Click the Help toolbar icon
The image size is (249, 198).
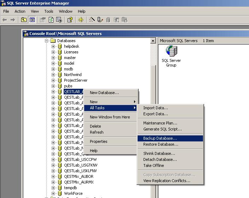pos(70,20)
